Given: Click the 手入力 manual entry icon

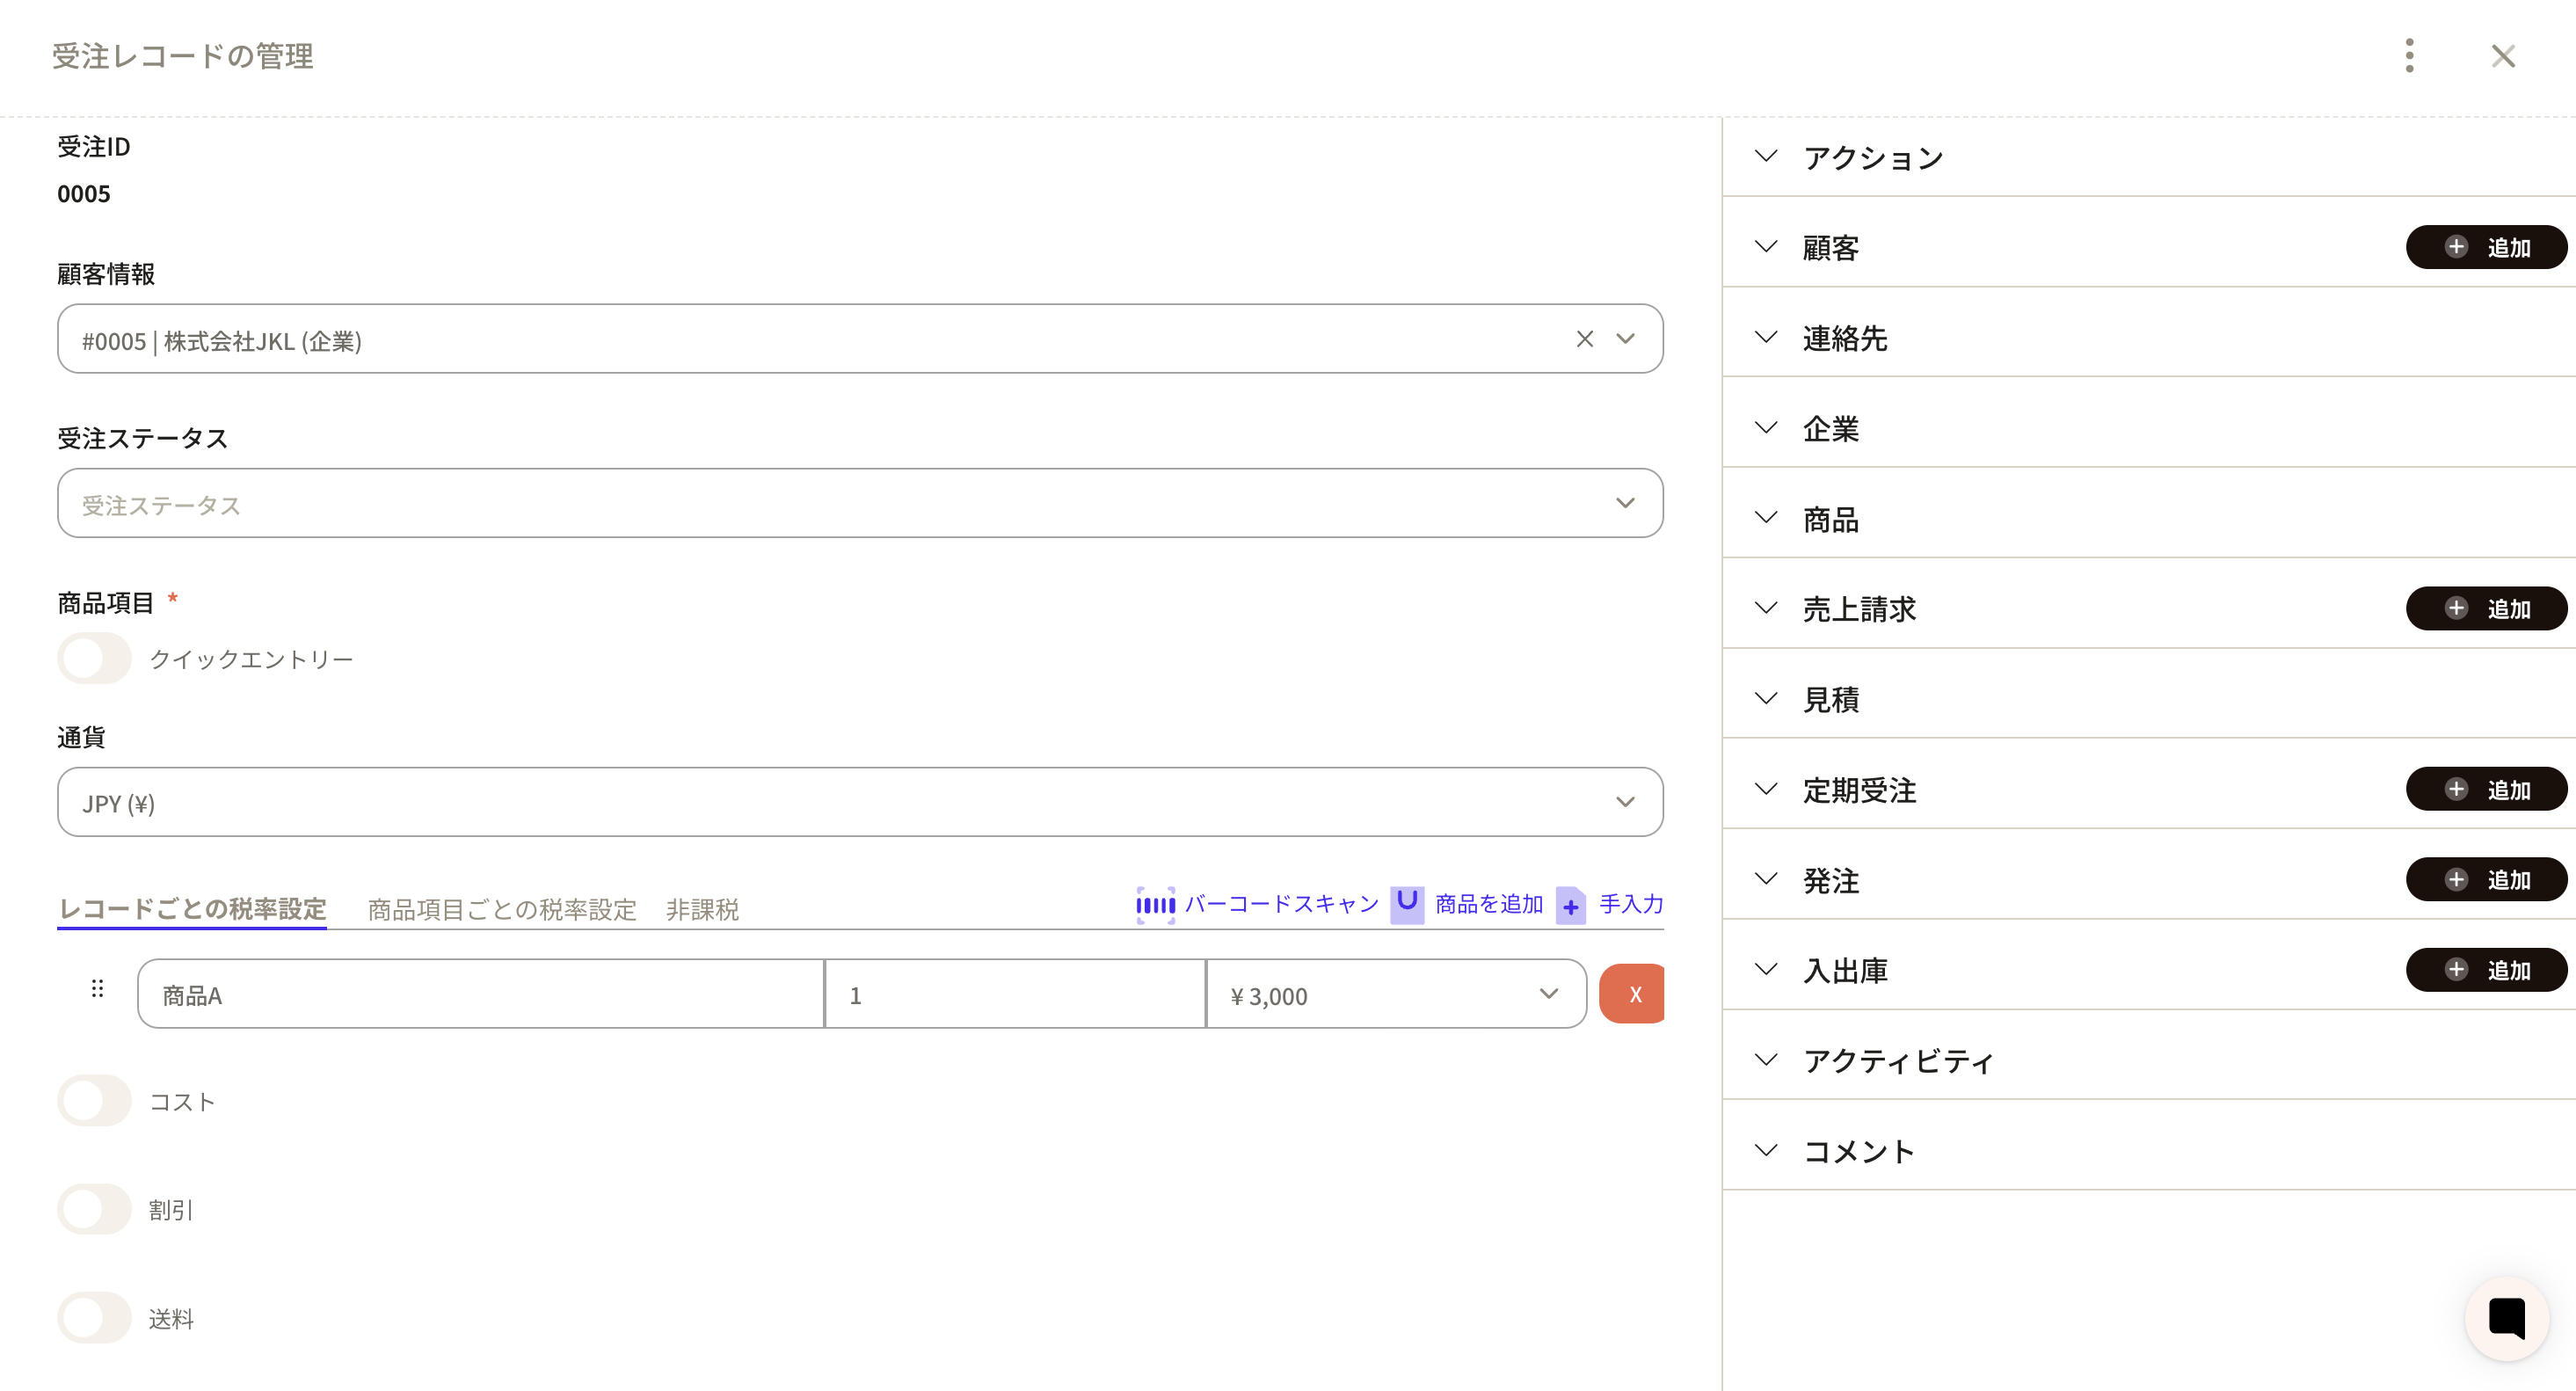Looking at the screenshot, I should 1570,906.
